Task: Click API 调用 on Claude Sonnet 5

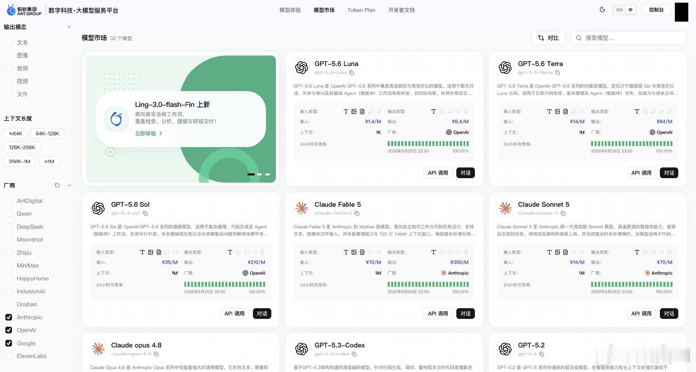Action: [x=641, y=313]
